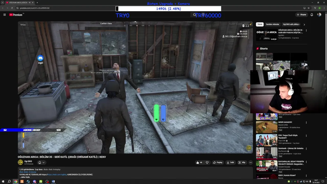327x184 pixels.
Task: Open Semicenk - Çıkmaz Bir Sokakta video
Action: (266, 153)
